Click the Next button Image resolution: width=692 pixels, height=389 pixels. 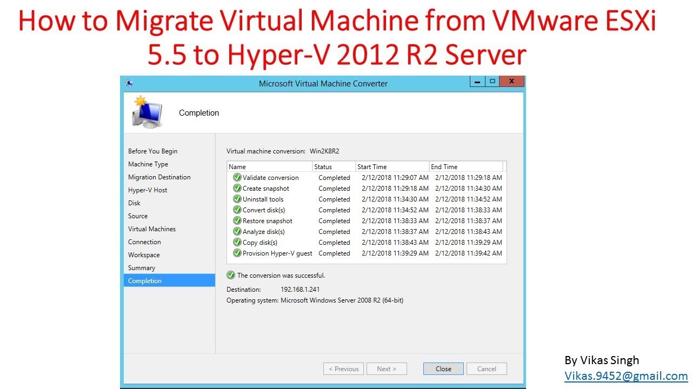coord(387,369)
